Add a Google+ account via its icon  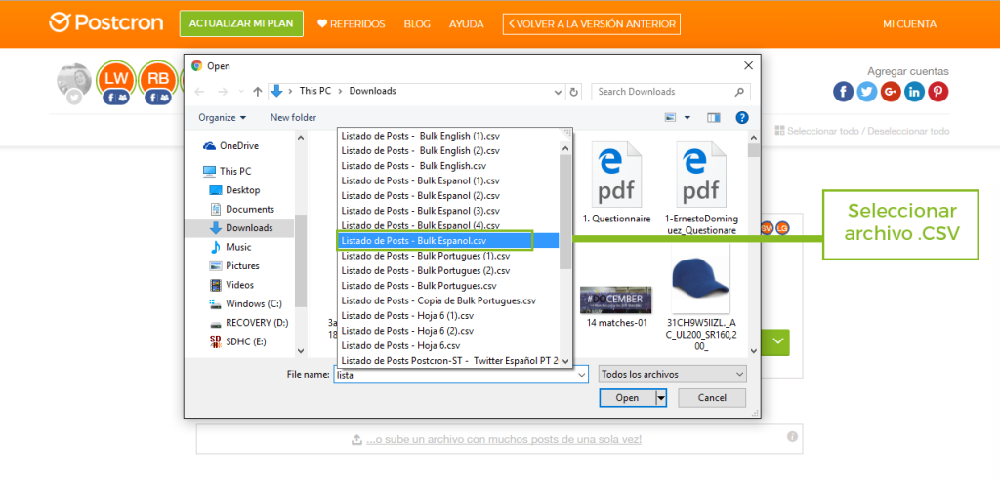(890, 92)
